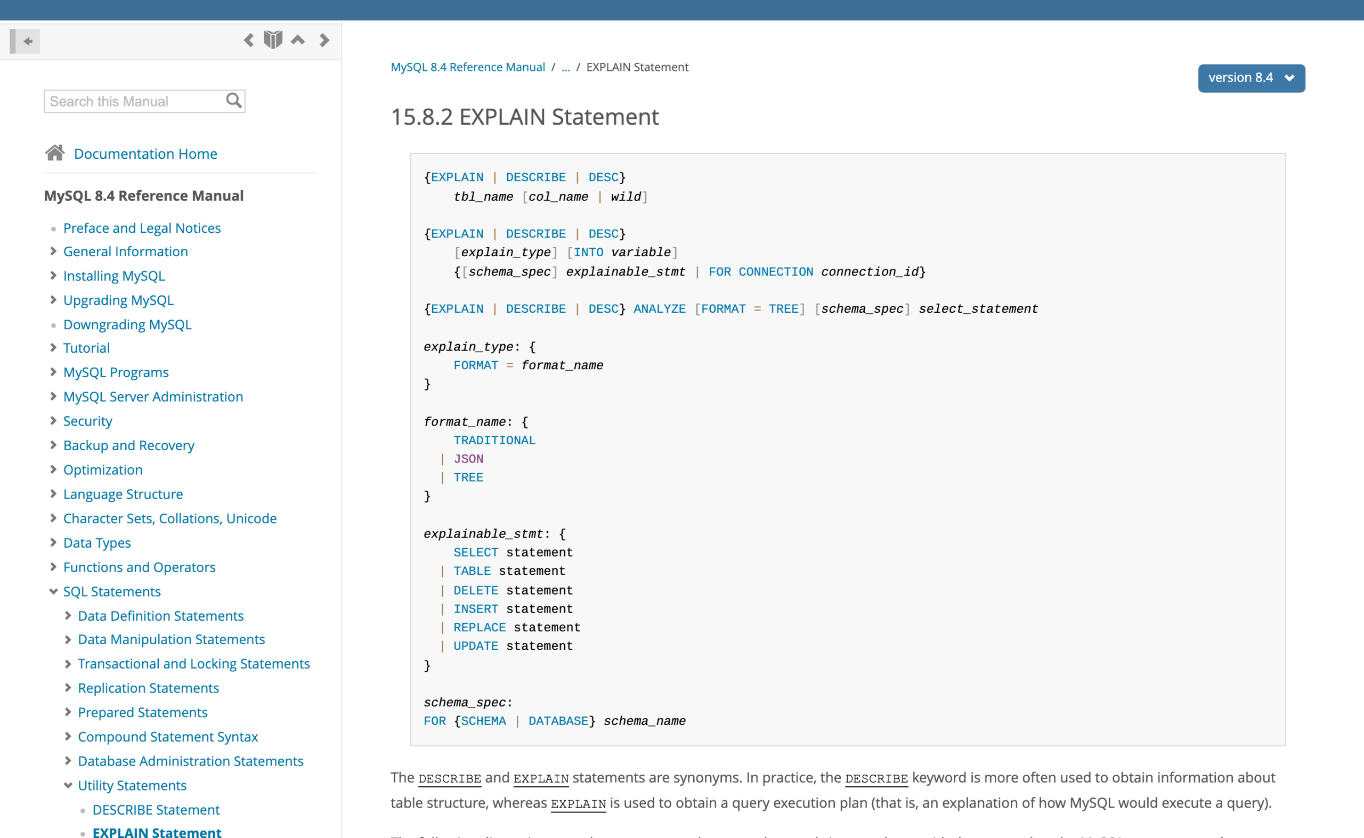Expand the General Information chevron

click(x=53, y=251)
